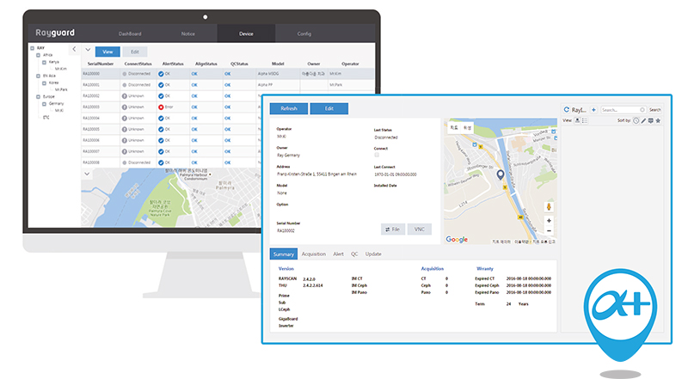Click the map zoom in plus button
The width and height of the screenshot is (688, 379).
coord(549,221)
